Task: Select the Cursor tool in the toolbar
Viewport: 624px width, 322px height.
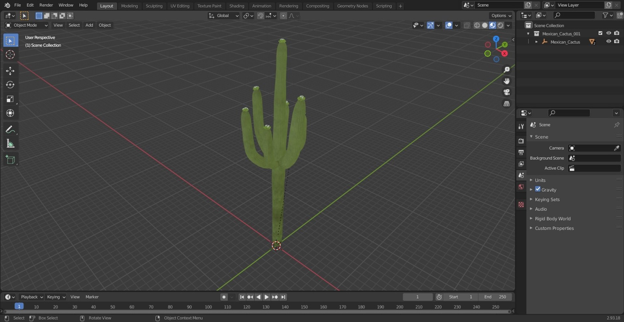Action: (x=10, y=55)
